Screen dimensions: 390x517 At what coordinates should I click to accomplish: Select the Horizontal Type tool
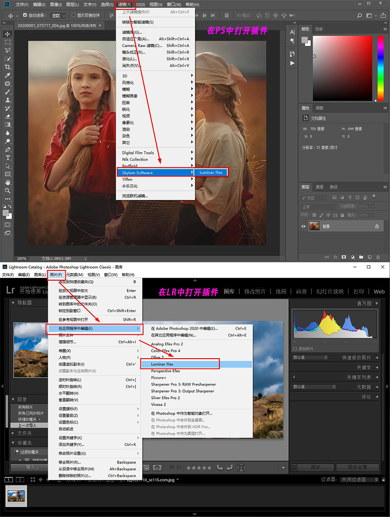click(8, 157)
